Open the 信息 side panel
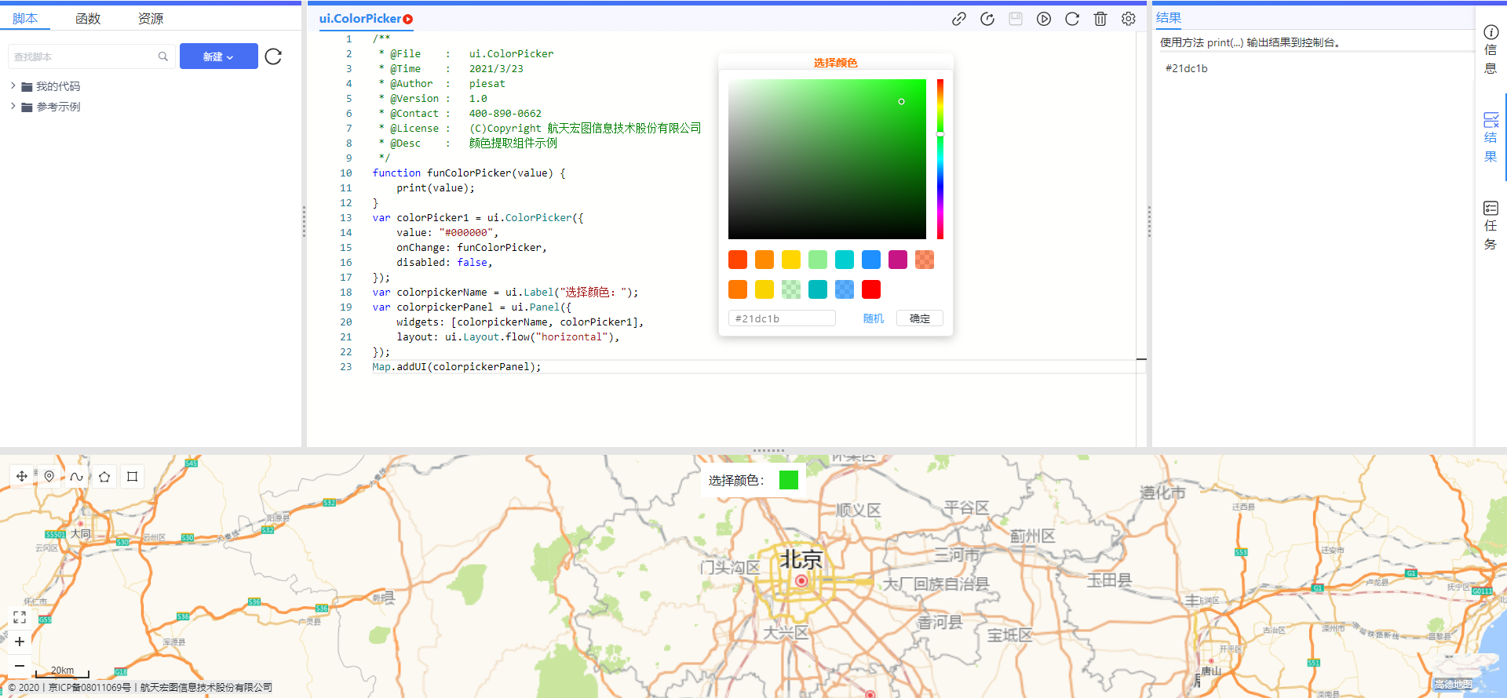 (x=1491, y=49)
